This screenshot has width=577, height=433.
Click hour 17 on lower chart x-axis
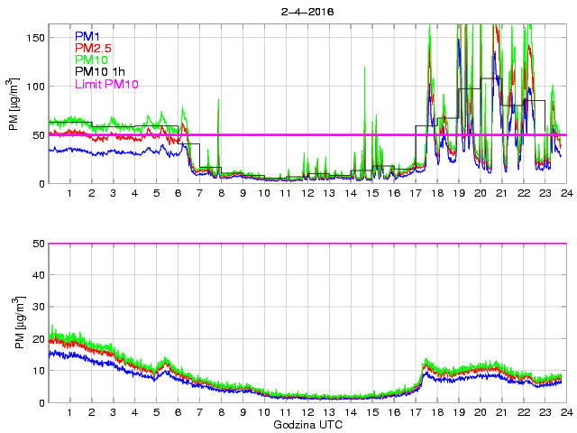pyautogui.click(x=416, y=412)
